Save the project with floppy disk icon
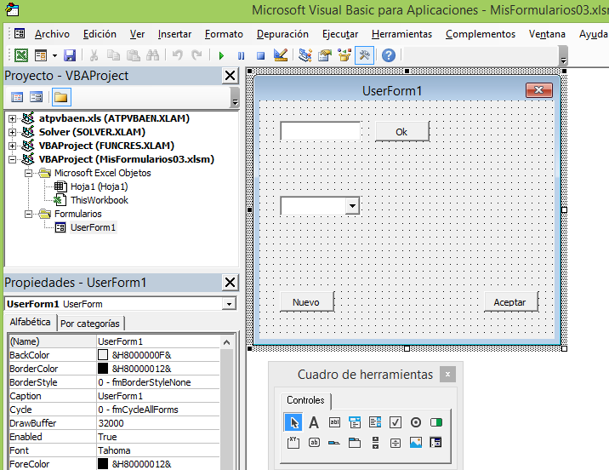This screenshot has width=609, height=470. tap(70, 55)
